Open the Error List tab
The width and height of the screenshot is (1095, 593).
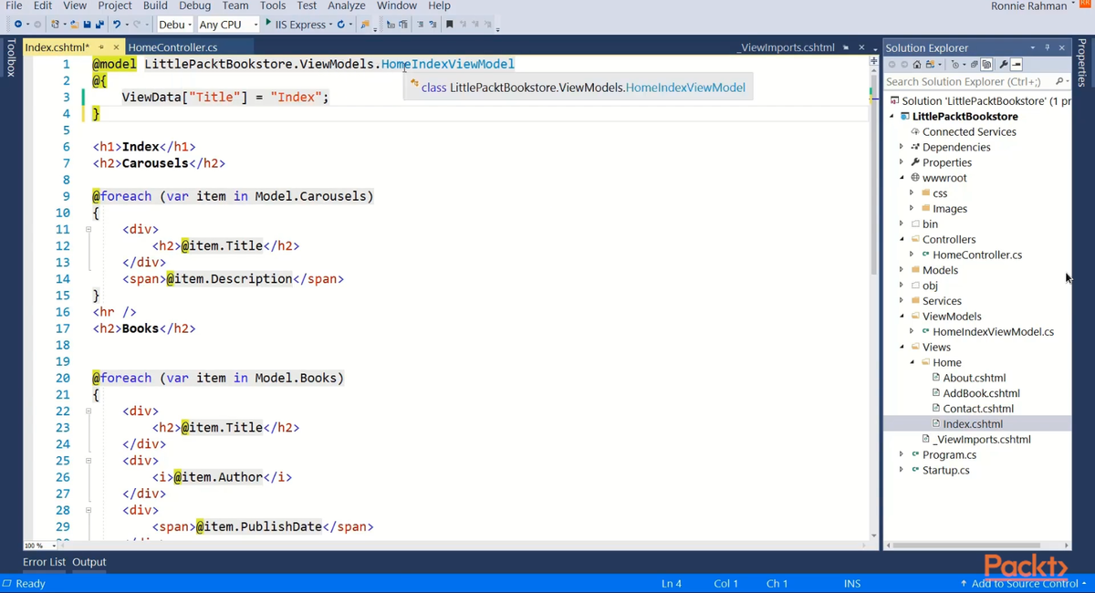(x=44, y=562)
